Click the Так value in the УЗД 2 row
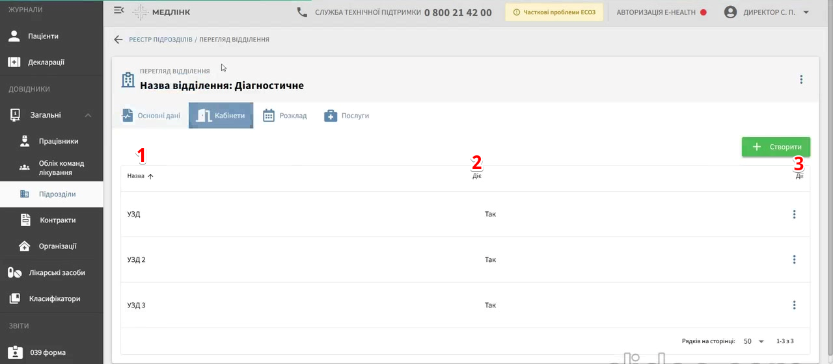833x364 pixels. tap(490, 260)
